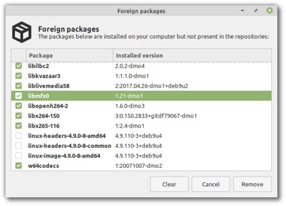
Task: Select the libx265-116 version 1:2.4-dmo1
Action: click(130, 126)
